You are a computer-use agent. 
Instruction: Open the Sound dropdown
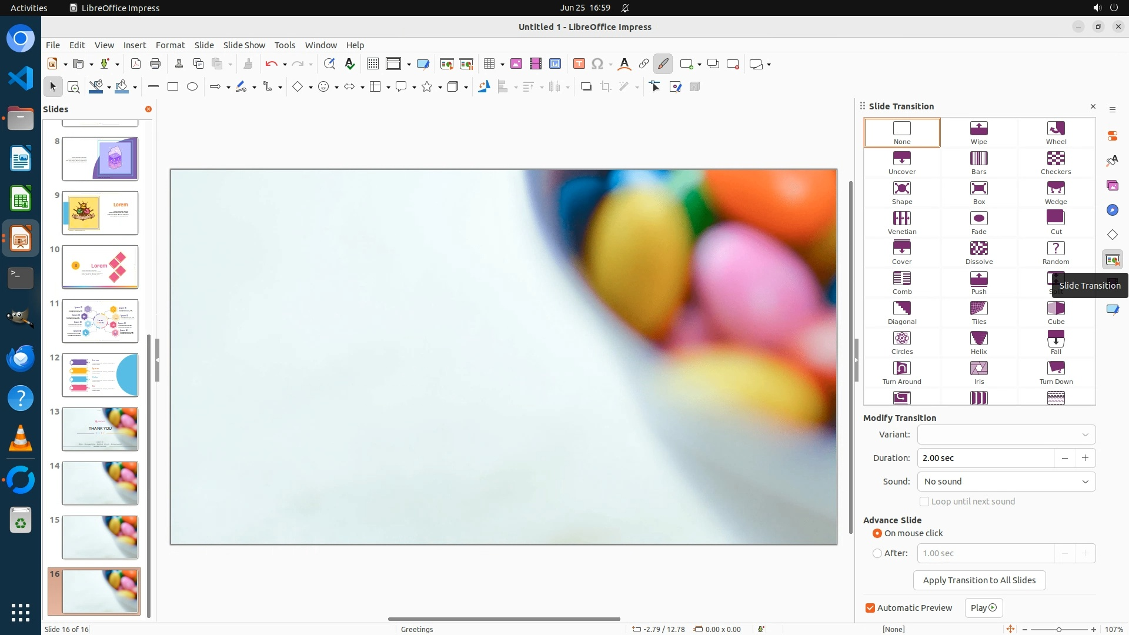[x=1006, y=482]
